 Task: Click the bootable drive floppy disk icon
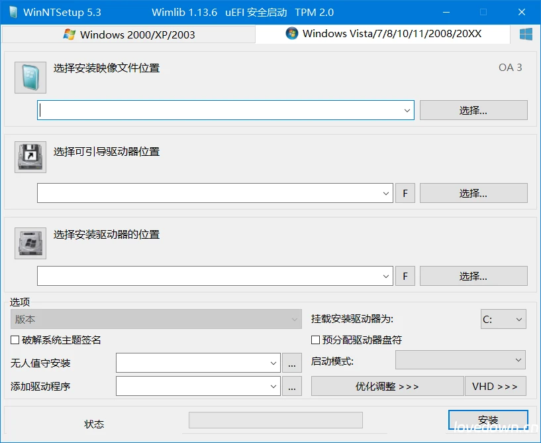click(x=29, y=157)
